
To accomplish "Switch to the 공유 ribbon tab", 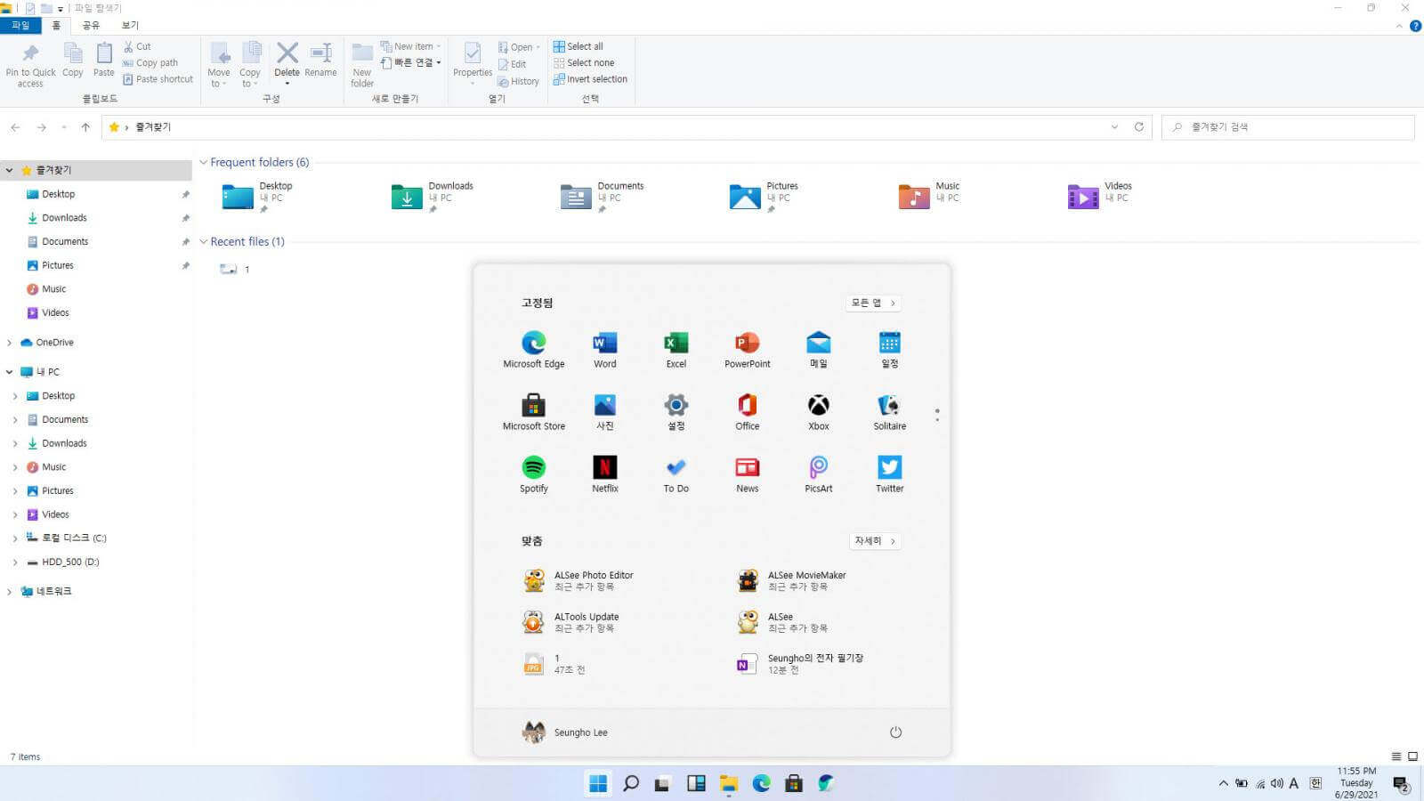I will 91,25.
